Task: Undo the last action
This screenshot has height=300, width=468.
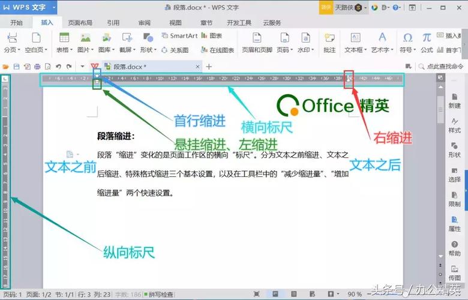Action: (59, 67)
